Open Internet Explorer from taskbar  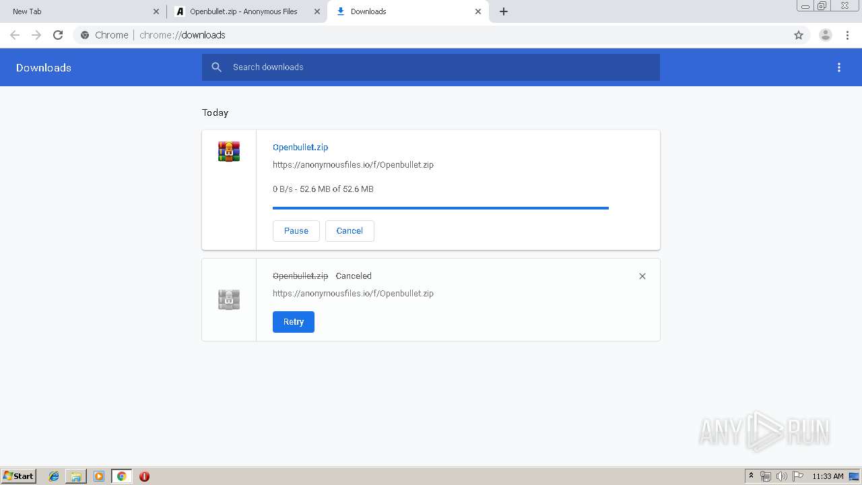pyautogui.click(x=54, y=476)
